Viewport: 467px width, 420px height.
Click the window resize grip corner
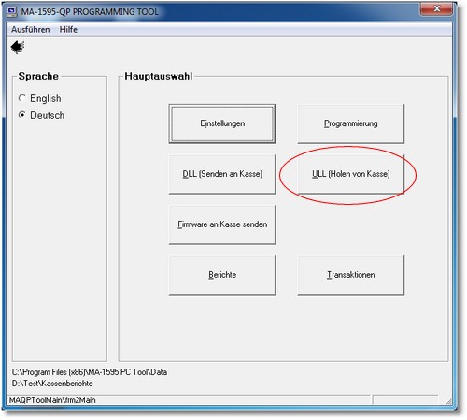[x=448, y=401]
